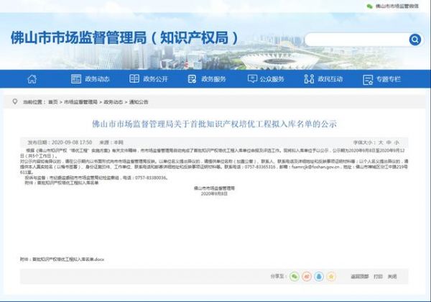This screenshot has width=431, height=302.
Task: Click the article headline about 知识产权培优工程拟入库名单
Action: [x=214, y=124]
